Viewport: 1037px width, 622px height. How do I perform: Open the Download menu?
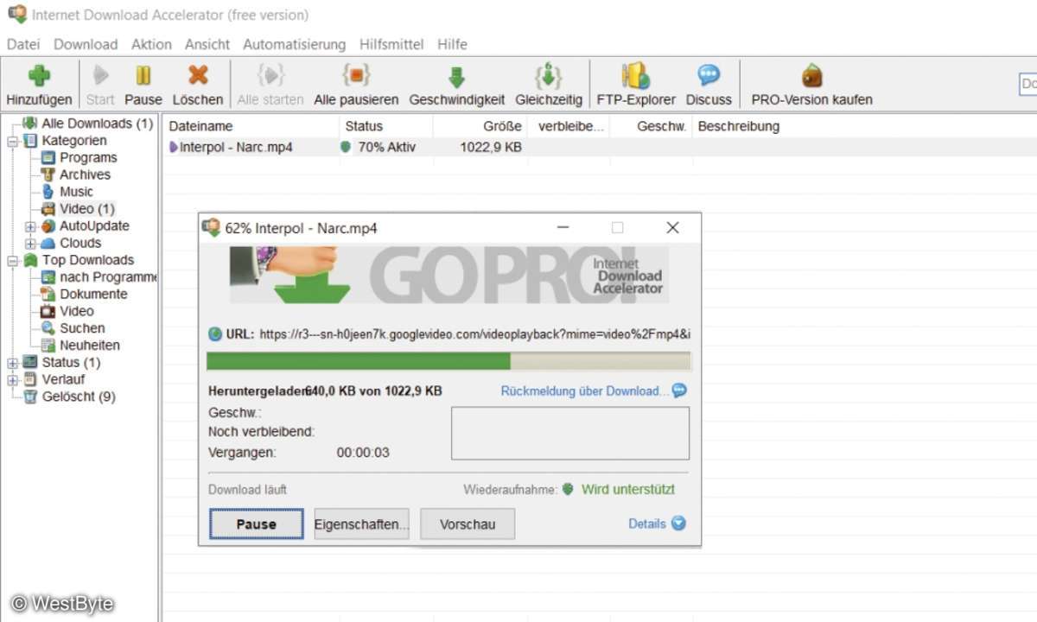pos(86,44)
